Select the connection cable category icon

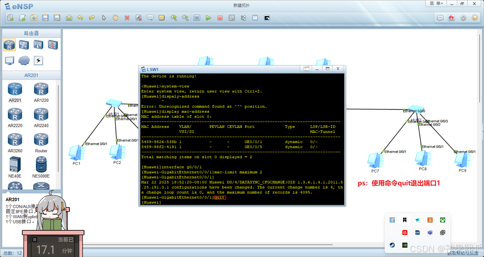click(x=38, y=61)
